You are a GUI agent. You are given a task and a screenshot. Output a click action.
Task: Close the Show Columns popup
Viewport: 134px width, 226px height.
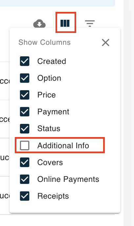point(105,42)
